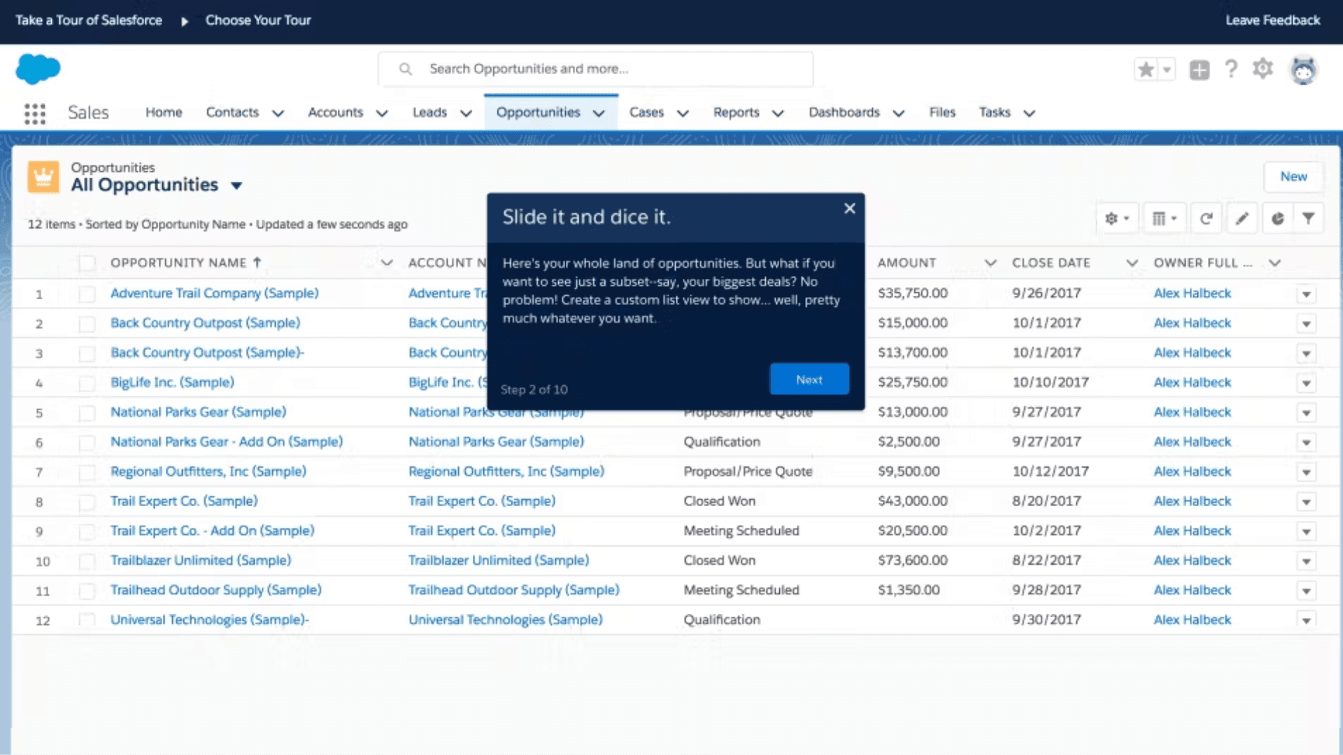Screen dimensions: 1343x755
Task: Tick checkbox for Regional Outfitters, Inc
Action: click(87, 473)
